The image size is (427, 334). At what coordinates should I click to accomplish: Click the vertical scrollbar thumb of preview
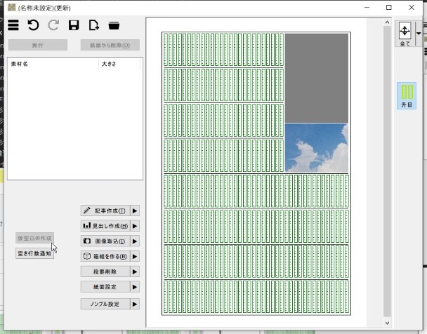point(387,171)
